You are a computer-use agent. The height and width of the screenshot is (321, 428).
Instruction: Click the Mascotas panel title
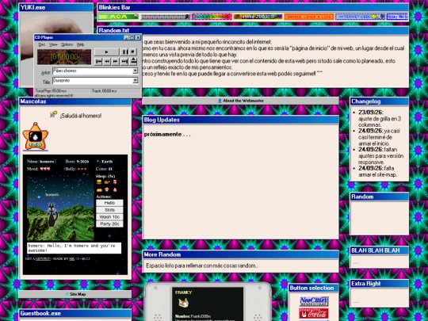coord(33,101)
